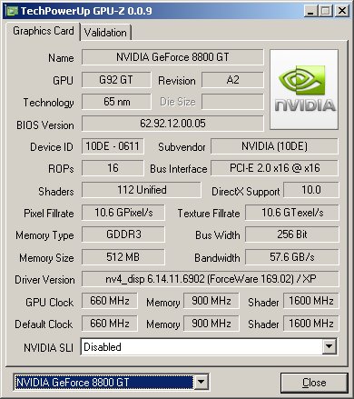Click the Subvendor field NVIDIA (10DE)

coord(274,146)
